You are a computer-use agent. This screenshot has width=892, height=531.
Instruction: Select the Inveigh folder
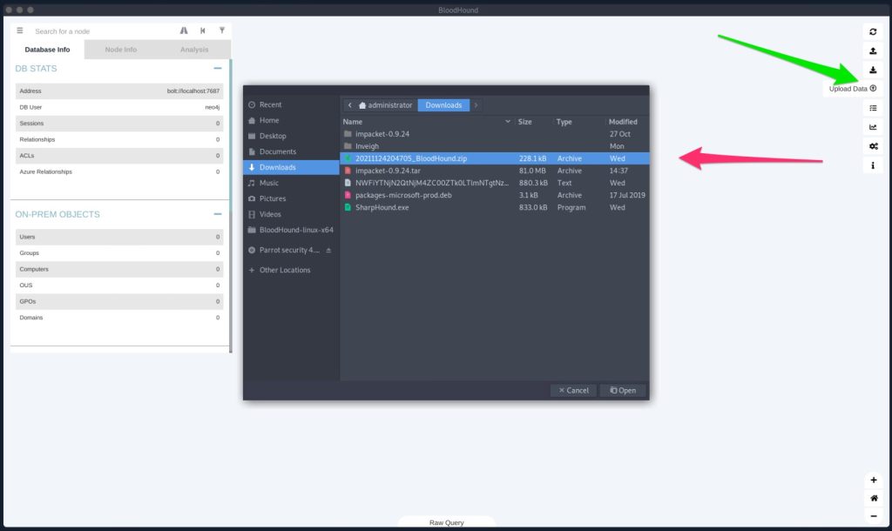pos(495,146)
